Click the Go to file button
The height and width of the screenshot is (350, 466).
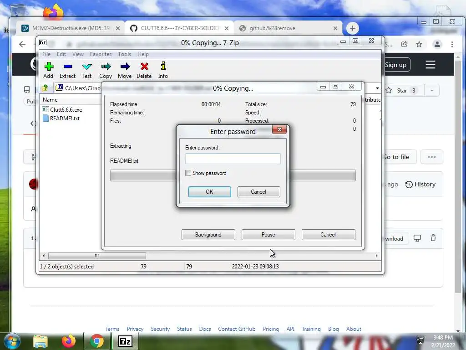(x=400, y=157)
